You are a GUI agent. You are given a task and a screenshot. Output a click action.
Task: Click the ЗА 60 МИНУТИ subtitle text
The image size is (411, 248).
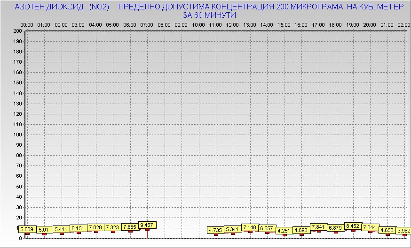209,15
